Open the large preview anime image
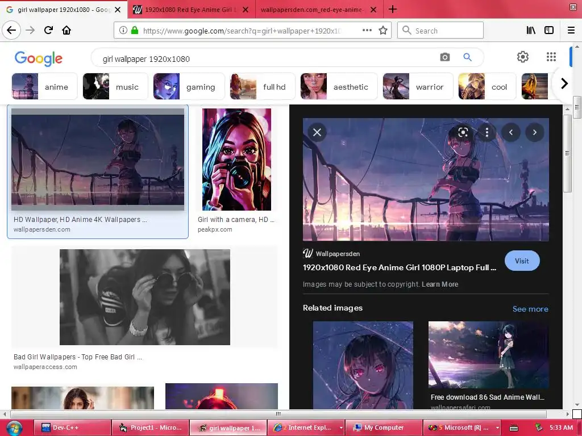The image size is (582, 436). pyautogui.click(x=426, y=179)
